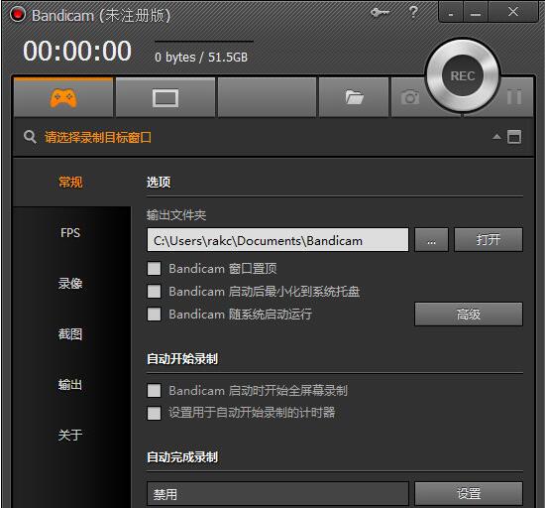Click the 禁用 auto complete status field

point(277,494)
